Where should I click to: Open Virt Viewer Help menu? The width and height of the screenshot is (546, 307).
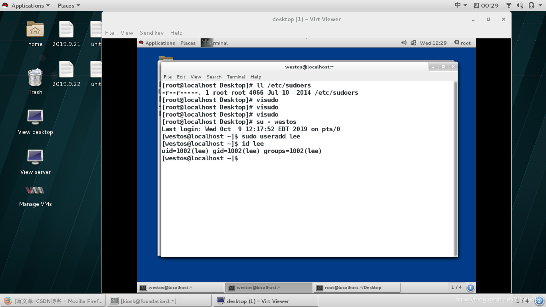click(176, 33)
